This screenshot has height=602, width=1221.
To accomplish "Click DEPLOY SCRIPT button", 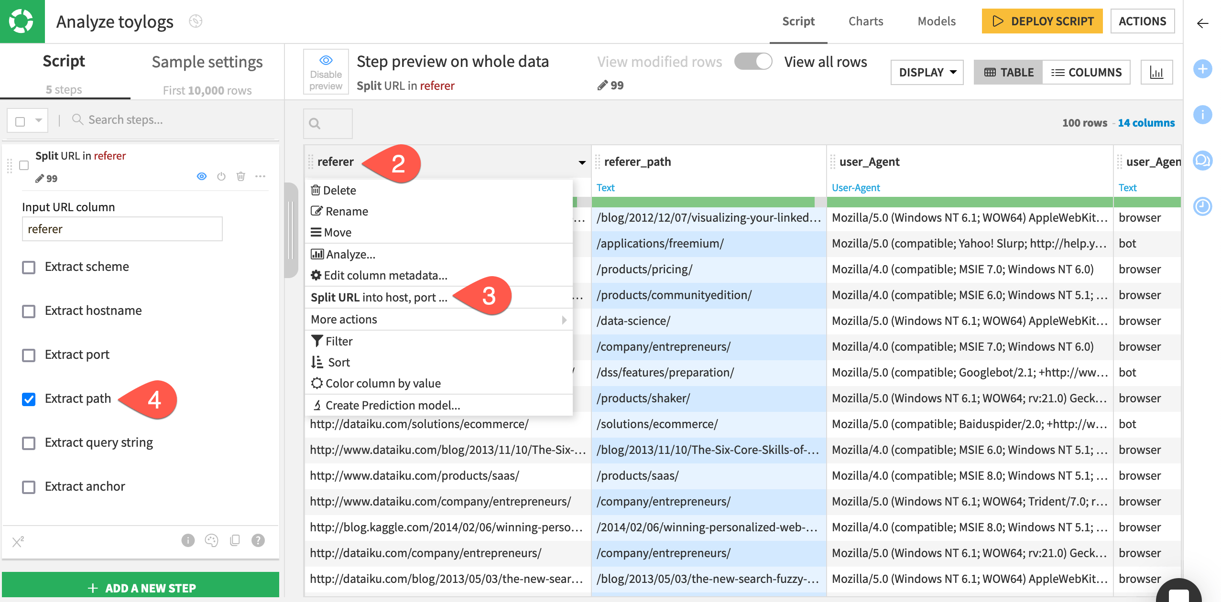I will [x=1042, y=21].
